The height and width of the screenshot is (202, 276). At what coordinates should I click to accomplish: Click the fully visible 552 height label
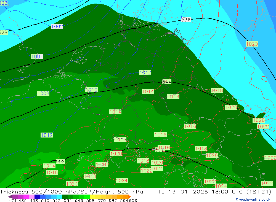[x=60, y=161]
